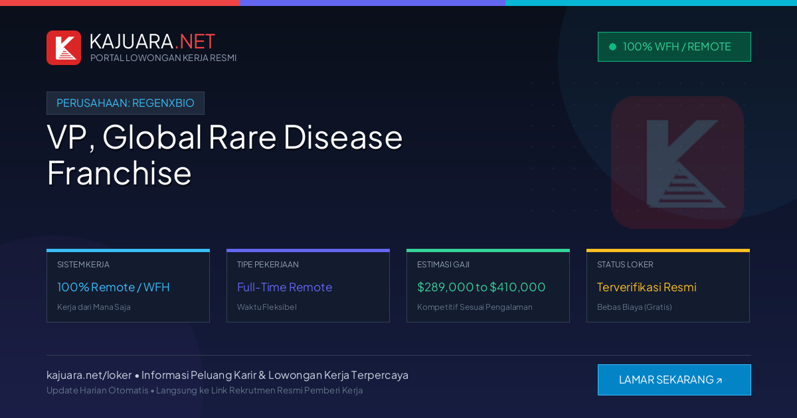Screen dimensions: 797x418
Task: Click the LAMAR SEKARANG button
Action: 674,380
